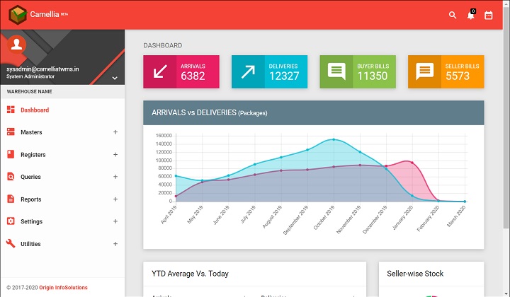
Task: Click the Buyer Bills message icon
Action: [x=336, y=71]
